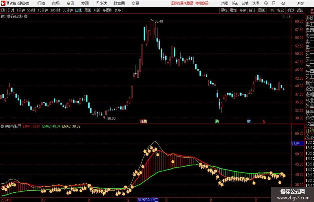Click the 复权 toolbar button

[x=224, y=10]
